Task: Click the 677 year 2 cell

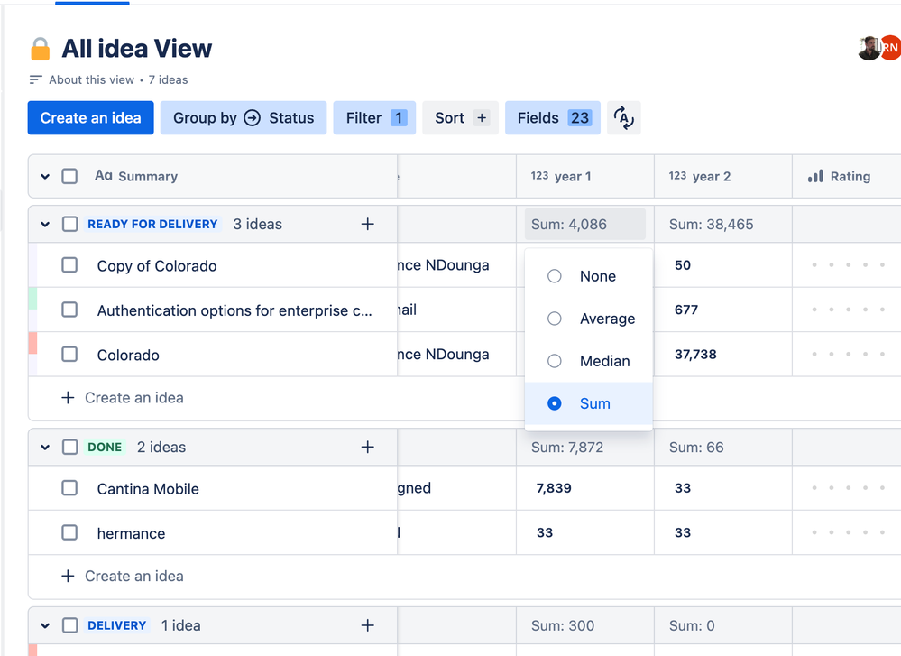Action: click(722, 310)
